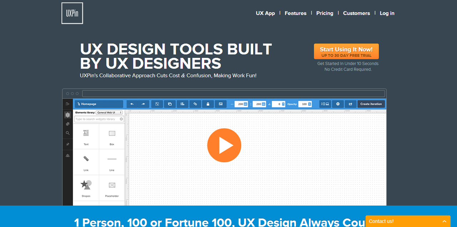Click the device preview icon in the toolbar
The height and width of the screenshot is (227, 457).
325,104
